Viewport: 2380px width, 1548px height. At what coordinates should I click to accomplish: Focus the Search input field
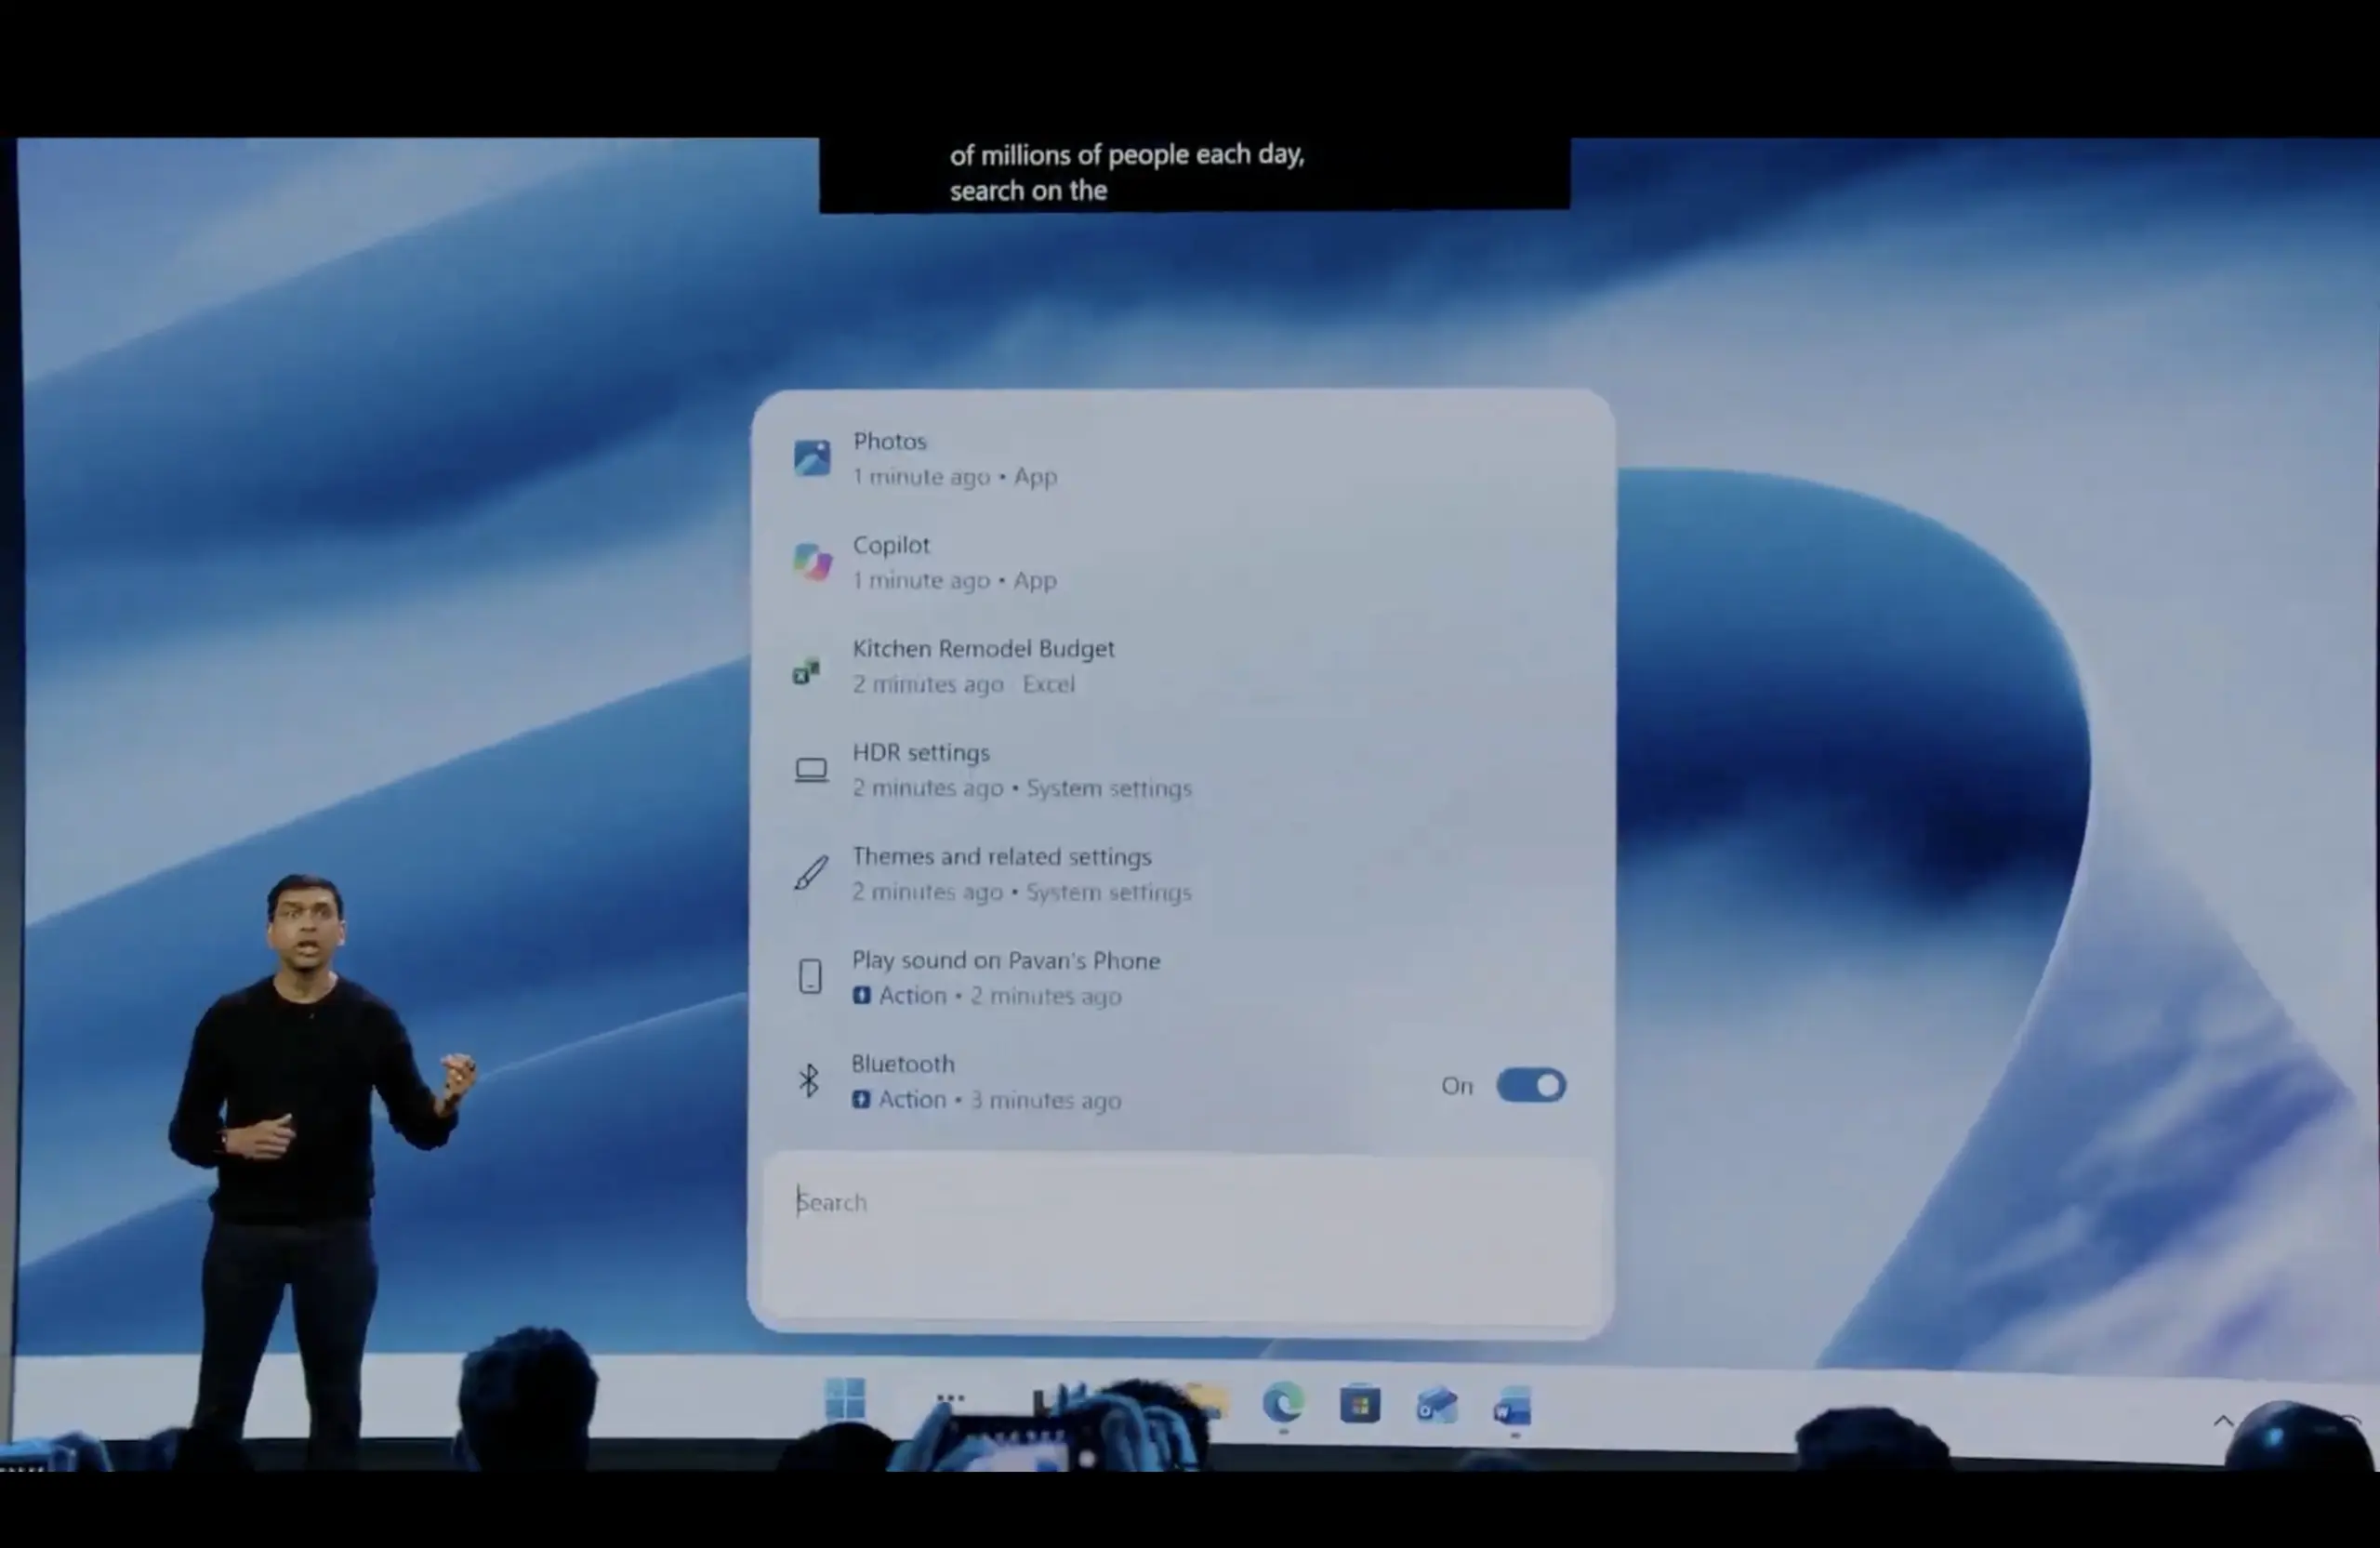click(x=1182, y=1240)
